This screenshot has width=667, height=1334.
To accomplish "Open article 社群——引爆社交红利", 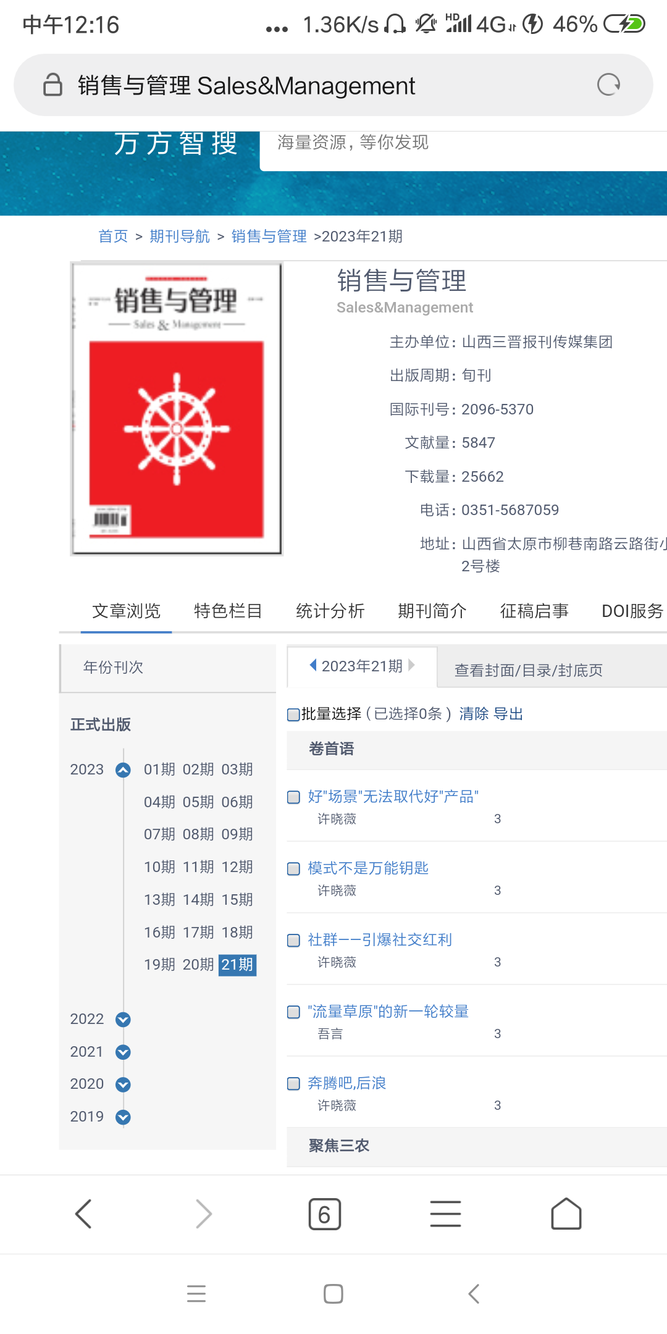I will (x=380, y=940).
